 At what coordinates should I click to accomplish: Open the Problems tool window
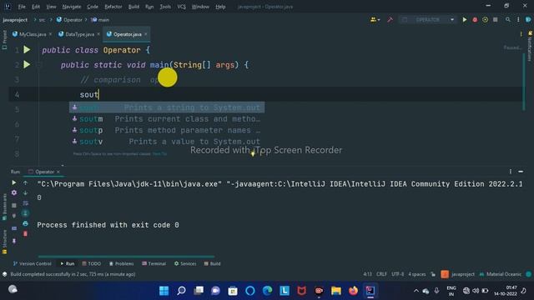tap(121, 263)
